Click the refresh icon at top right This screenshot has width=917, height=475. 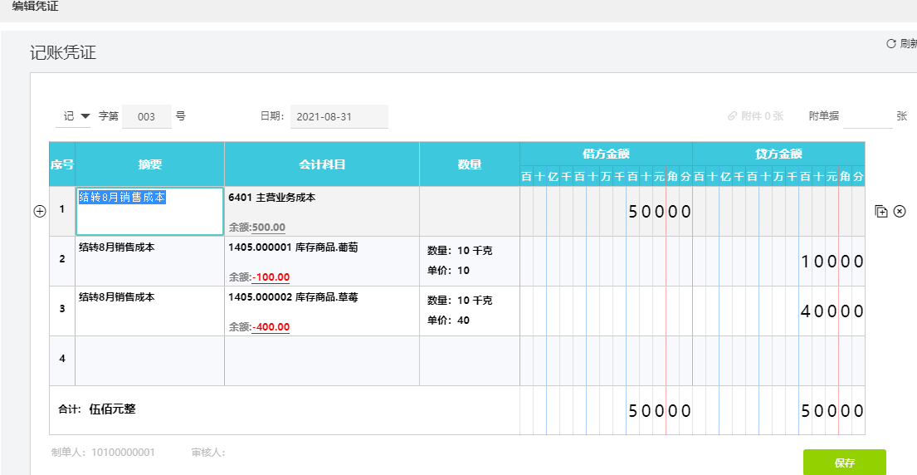(891, 43)
